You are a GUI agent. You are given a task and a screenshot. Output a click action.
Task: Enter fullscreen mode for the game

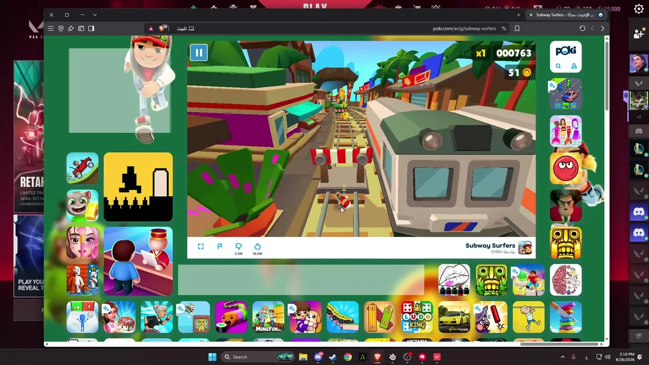click(201, 246)
